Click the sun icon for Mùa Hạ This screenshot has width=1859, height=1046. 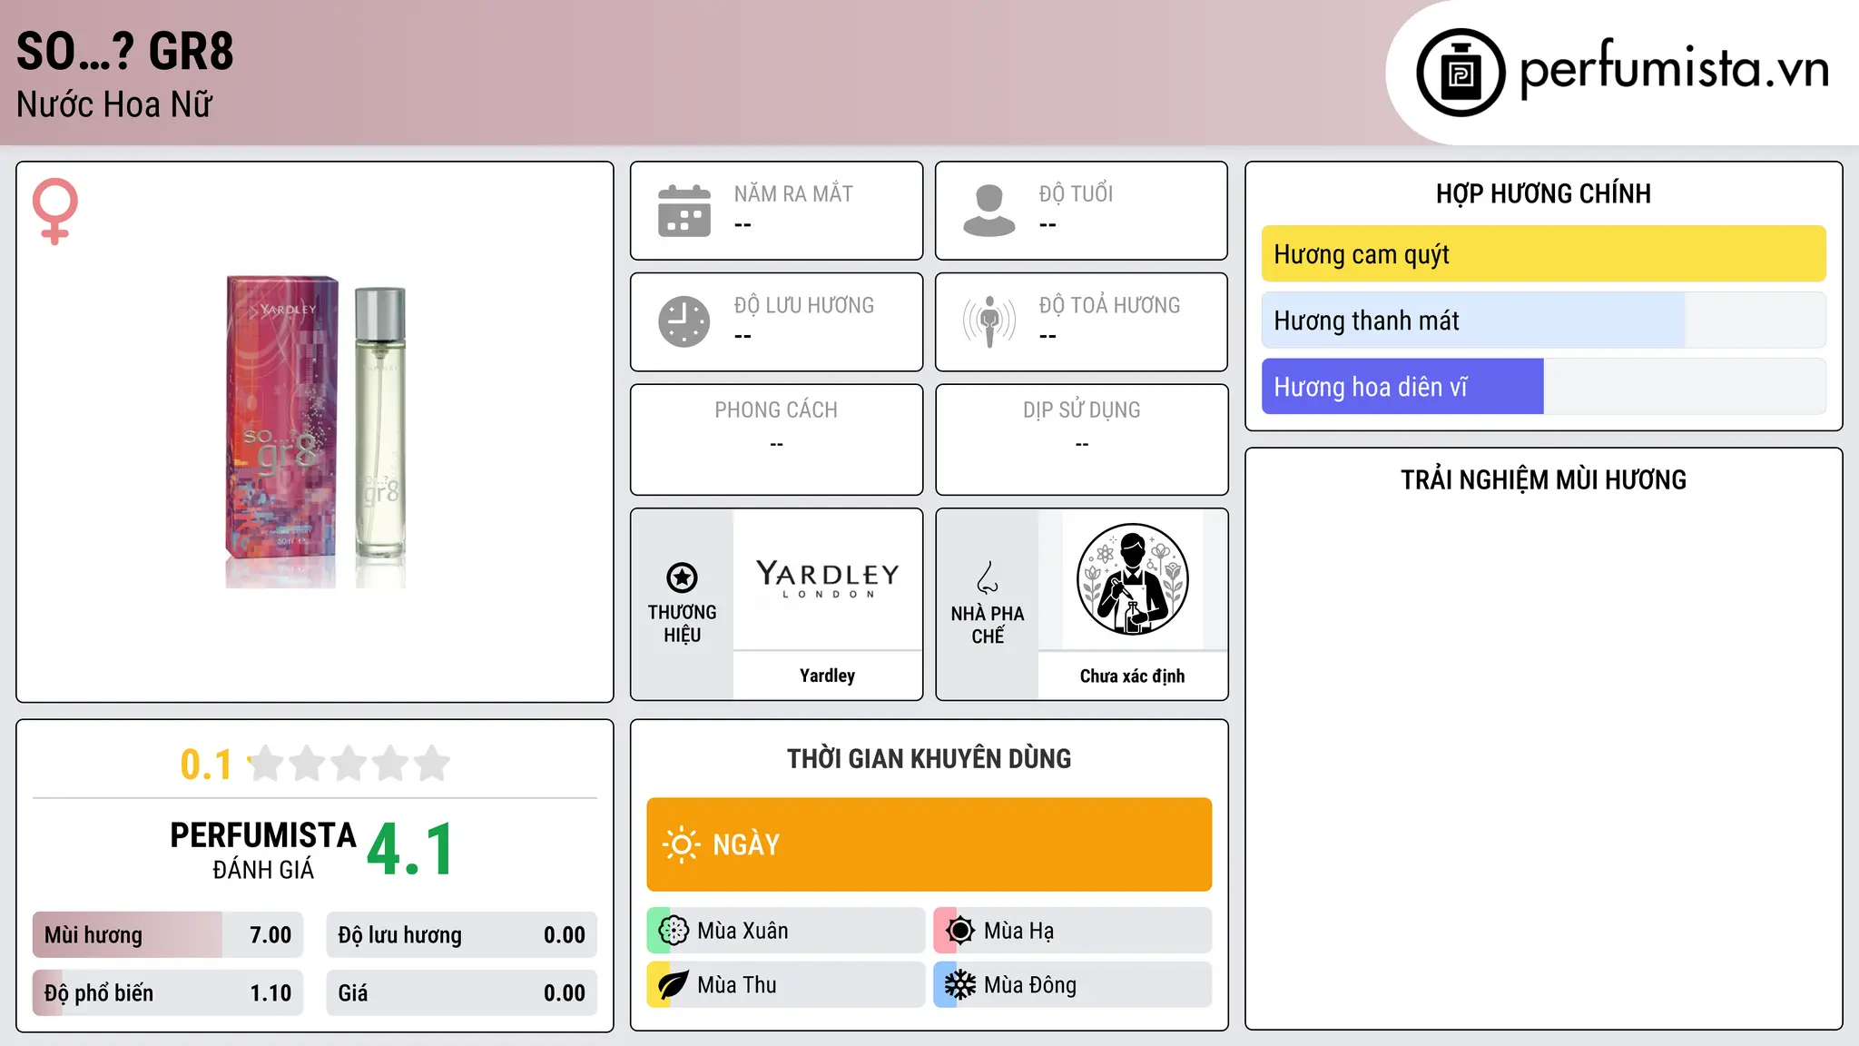tap(960, 931)
